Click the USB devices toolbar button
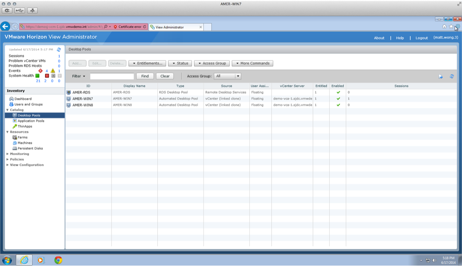Screen dimensions: 462x266 [x=20, y=11]
